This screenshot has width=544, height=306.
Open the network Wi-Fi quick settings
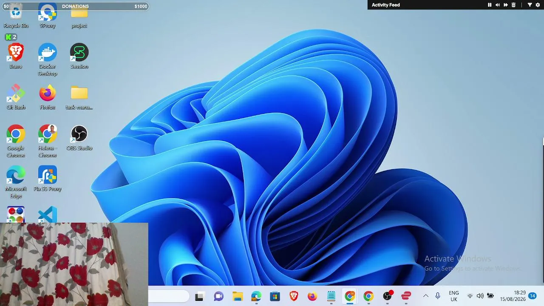pos(470,296)
